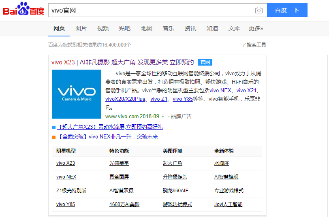329x217 pixels.
Task: Open the 游戏防扰模式 link
Action: [x=177, y=204]
